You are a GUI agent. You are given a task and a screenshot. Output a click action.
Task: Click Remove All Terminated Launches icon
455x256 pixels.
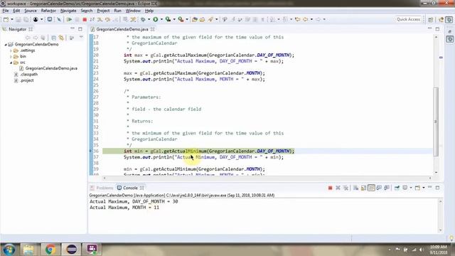click(x=346, y=188)
